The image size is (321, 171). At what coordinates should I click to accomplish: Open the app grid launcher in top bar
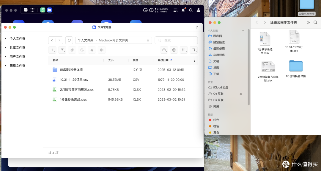coord(32,10)
